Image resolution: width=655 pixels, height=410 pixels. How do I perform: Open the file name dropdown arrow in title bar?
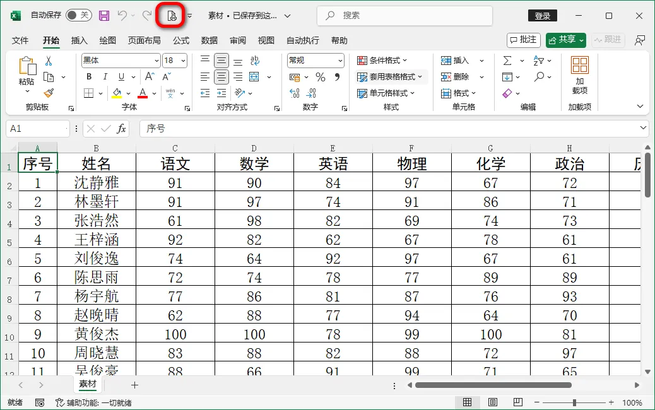click(x=287, y=16)
